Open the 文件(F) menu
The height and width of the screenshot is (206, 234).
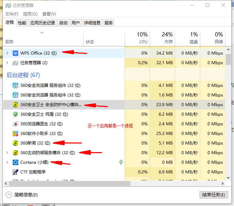tap(12, 14)
